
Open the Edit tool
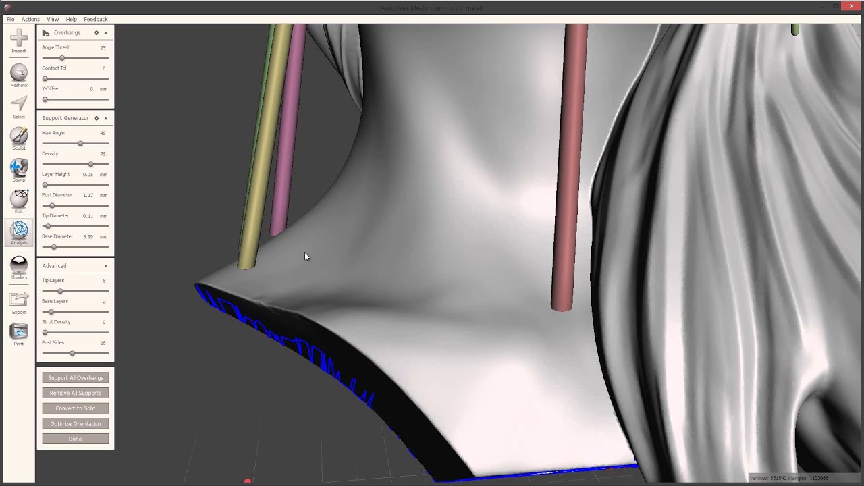(19, 201)
